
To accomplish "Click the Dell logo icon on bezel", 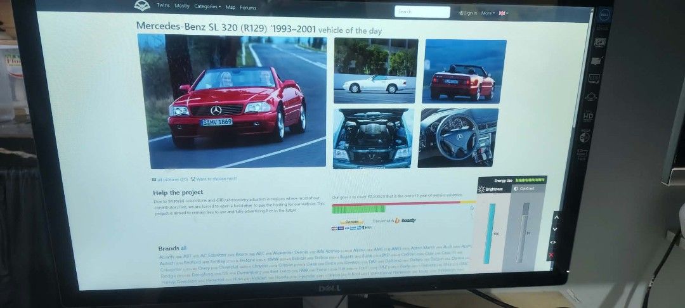I will click(x=603, y=15).
